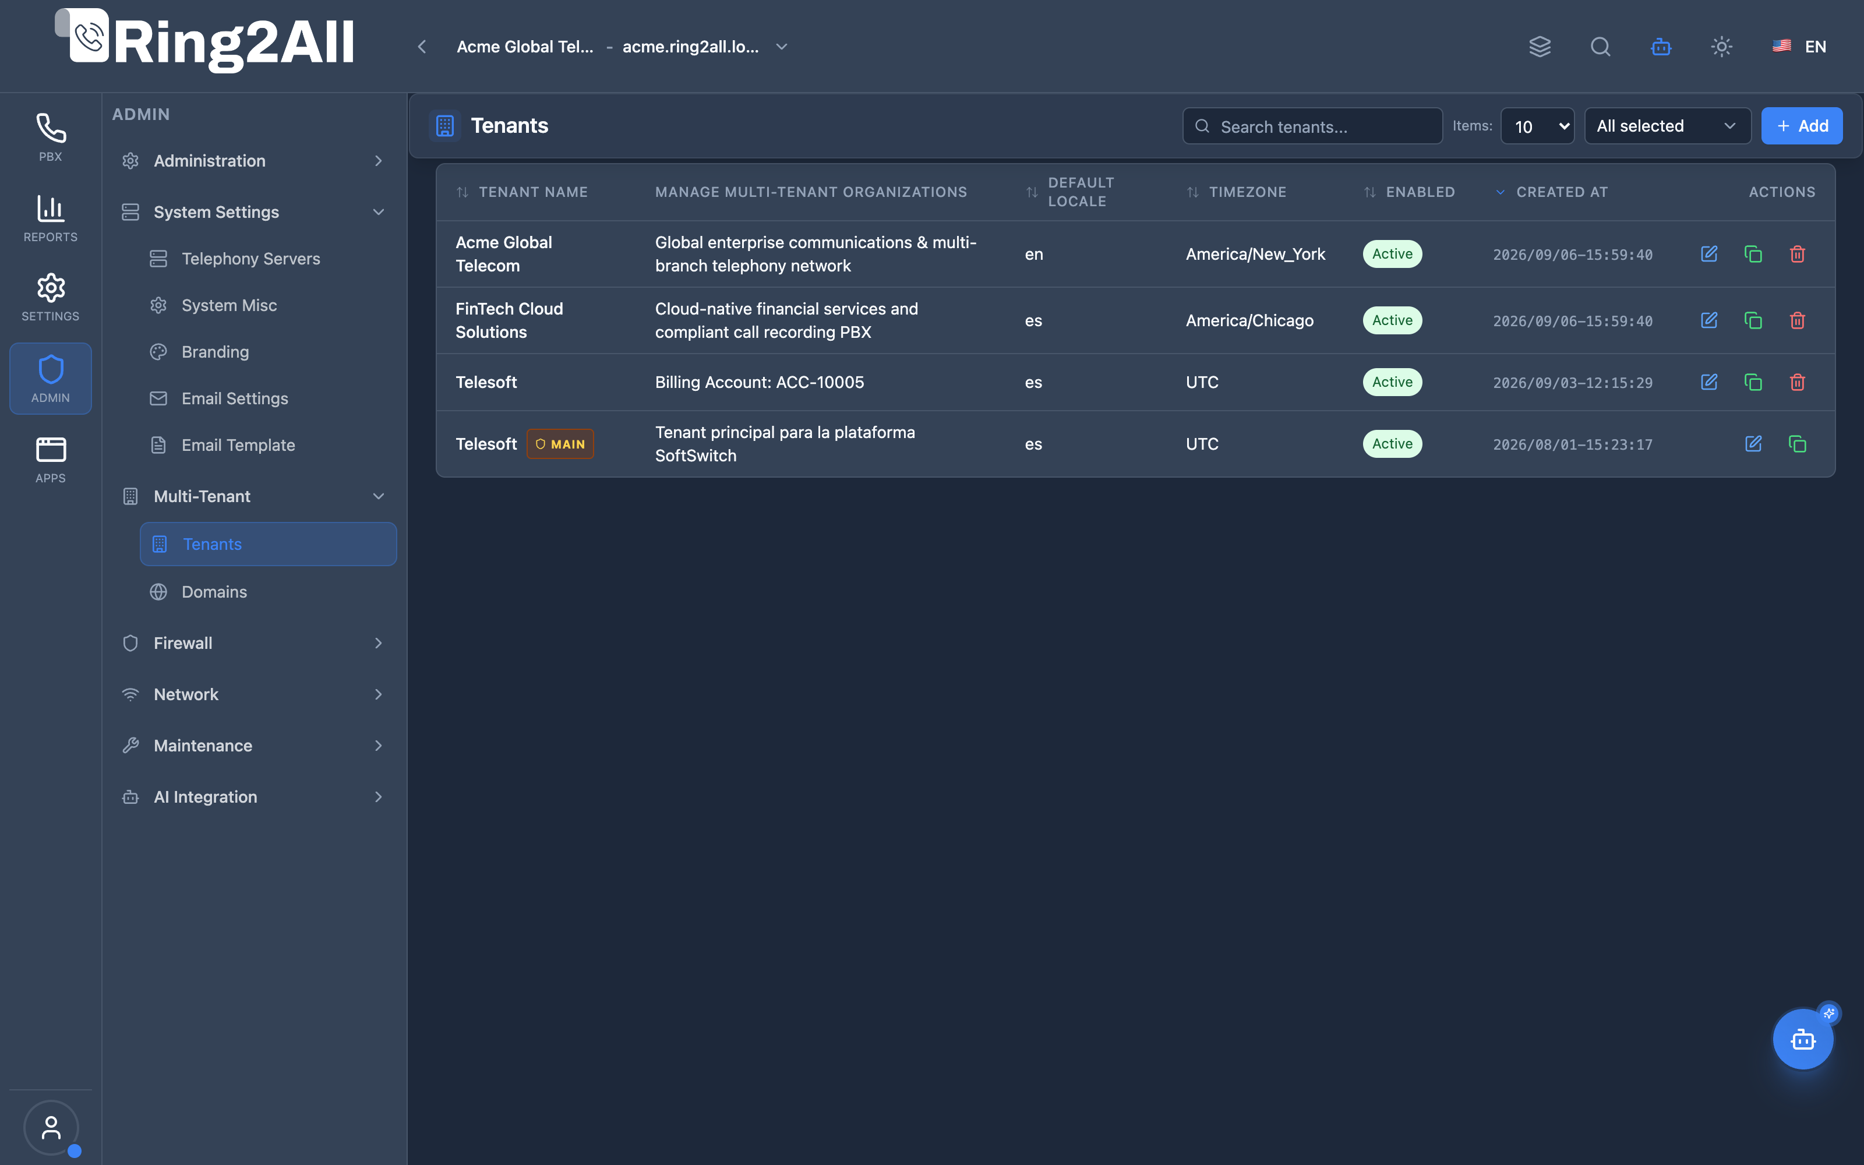Go to Domains under Multi-Tenant
Screen dimensions: 1864x1165
tap(268, 592)
